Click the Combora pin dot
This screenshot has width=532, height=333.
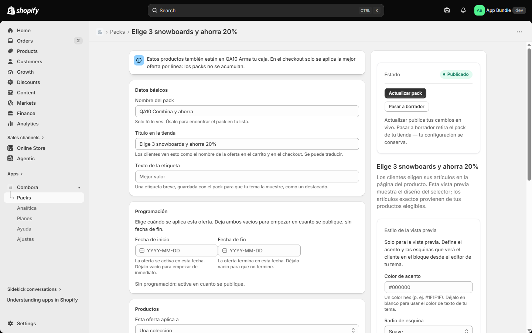pos(79,188)
